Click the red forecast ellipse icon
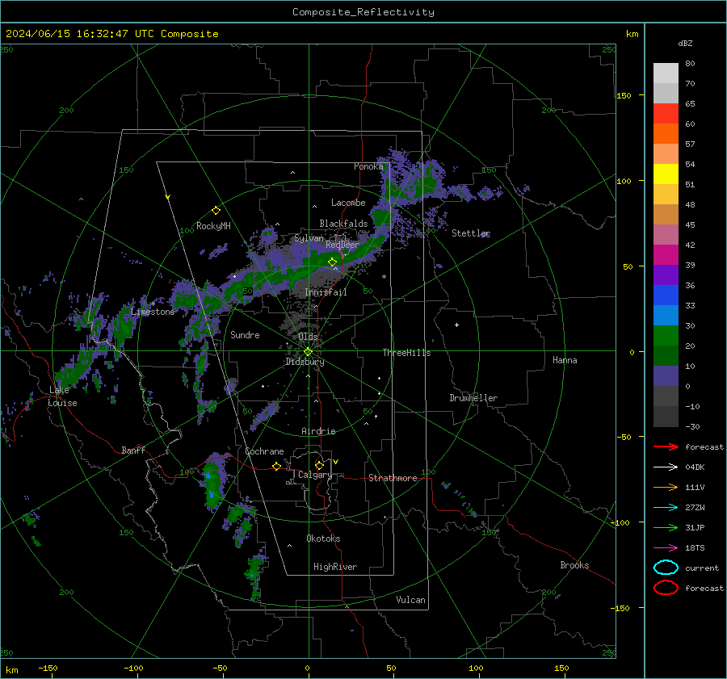The image size is (727, 679). pyautogui.click(x=666, y=588)
